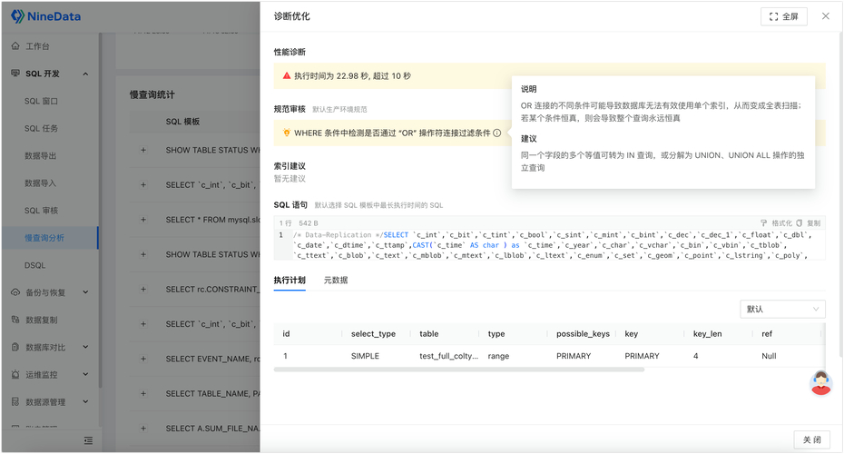This screenshot has width=844, height=454.
Task: Click the 运维监控 alarm icon
Action: (15, 374)
